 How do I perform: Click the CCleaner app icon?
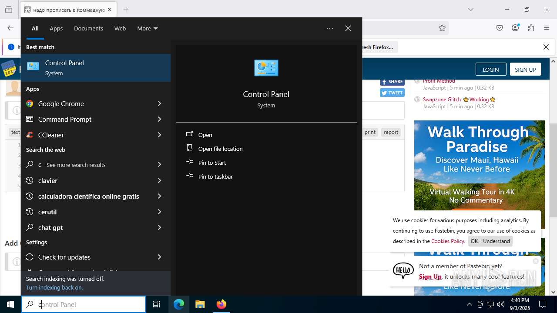click(30, 135)
